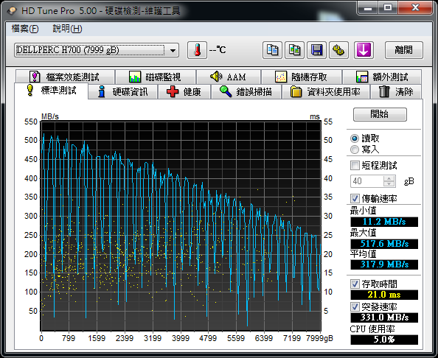Open the AAM speaker tab
Image resolution: width=438 pixels, height=358 pixels.
tap(229, 77)
